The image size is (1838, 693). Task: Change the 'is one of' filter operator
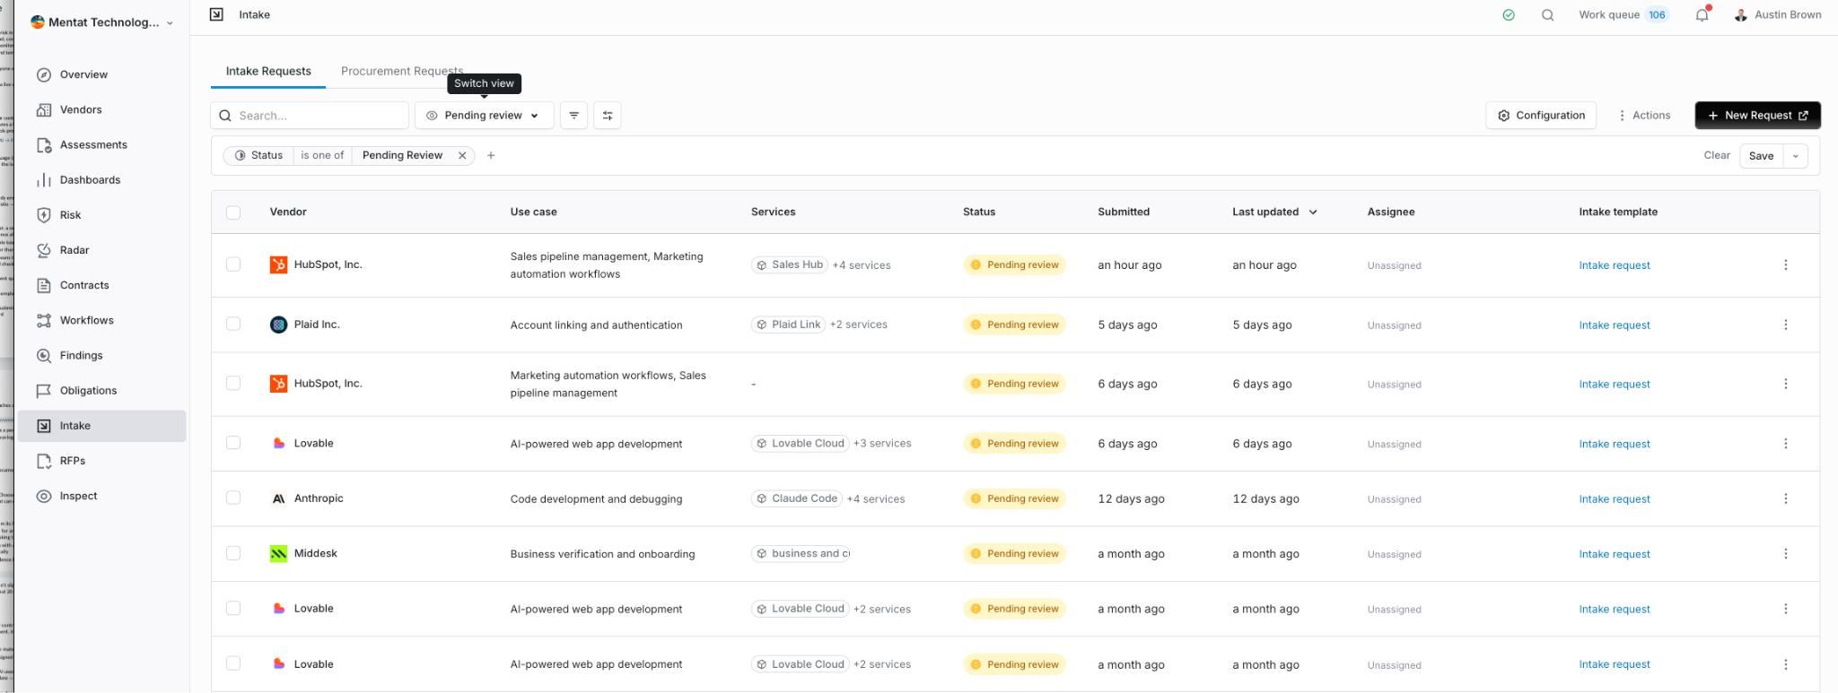click(322, 155)
